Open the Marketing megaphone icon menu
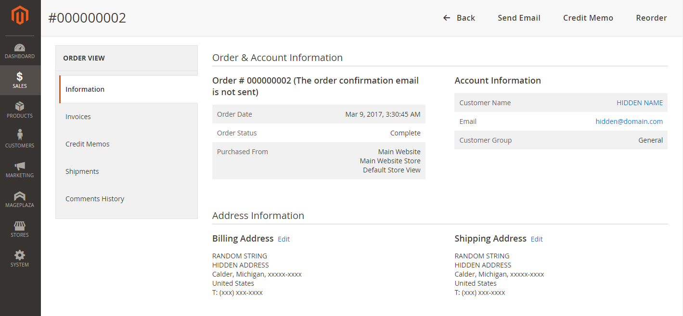Image resolution: width=683 pixels, height=316 pixels. pyautogui.click(x=20, y=166)
